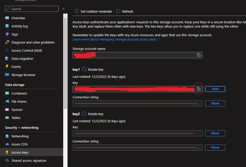The width and height of the screenshot is (246, 167).
Task: Click the Tables icon
Action: pyautogui.click(x=7, y=117)
